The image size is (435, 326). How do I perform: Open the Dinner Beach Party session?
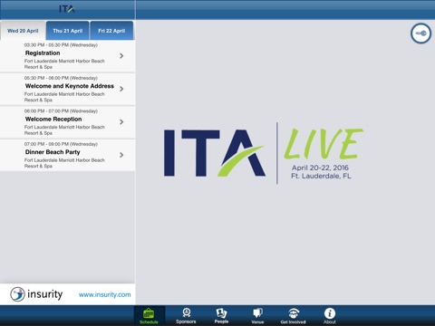tap(67, 155)
